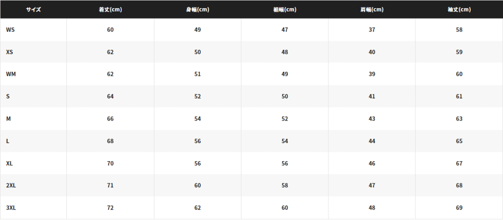This screenshot has height=220, width=503.
Task: Click the 袖丈(cm) column header
Action: [x=459, y=10]
